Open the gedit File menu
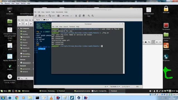 [x=35, y=12]
